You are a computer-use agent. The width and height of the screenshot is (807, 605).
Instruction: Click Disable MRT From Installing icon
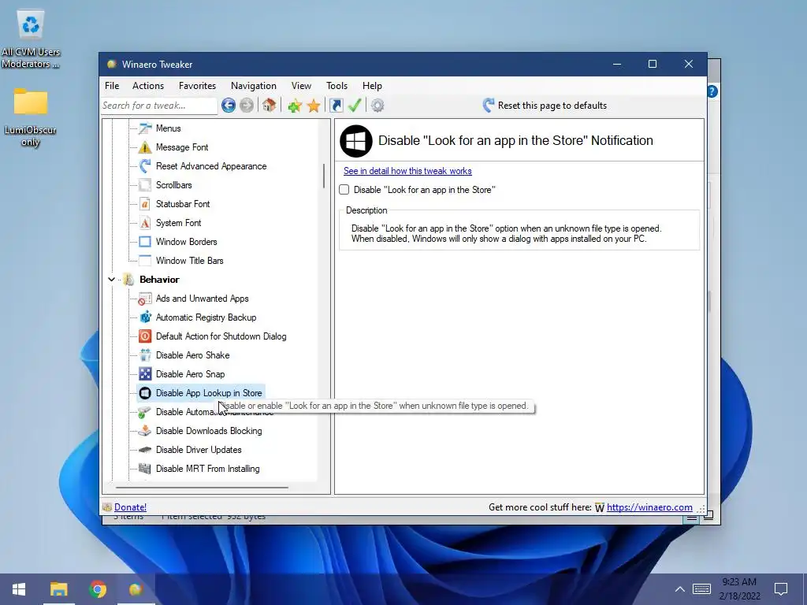[x=145, y=469]
